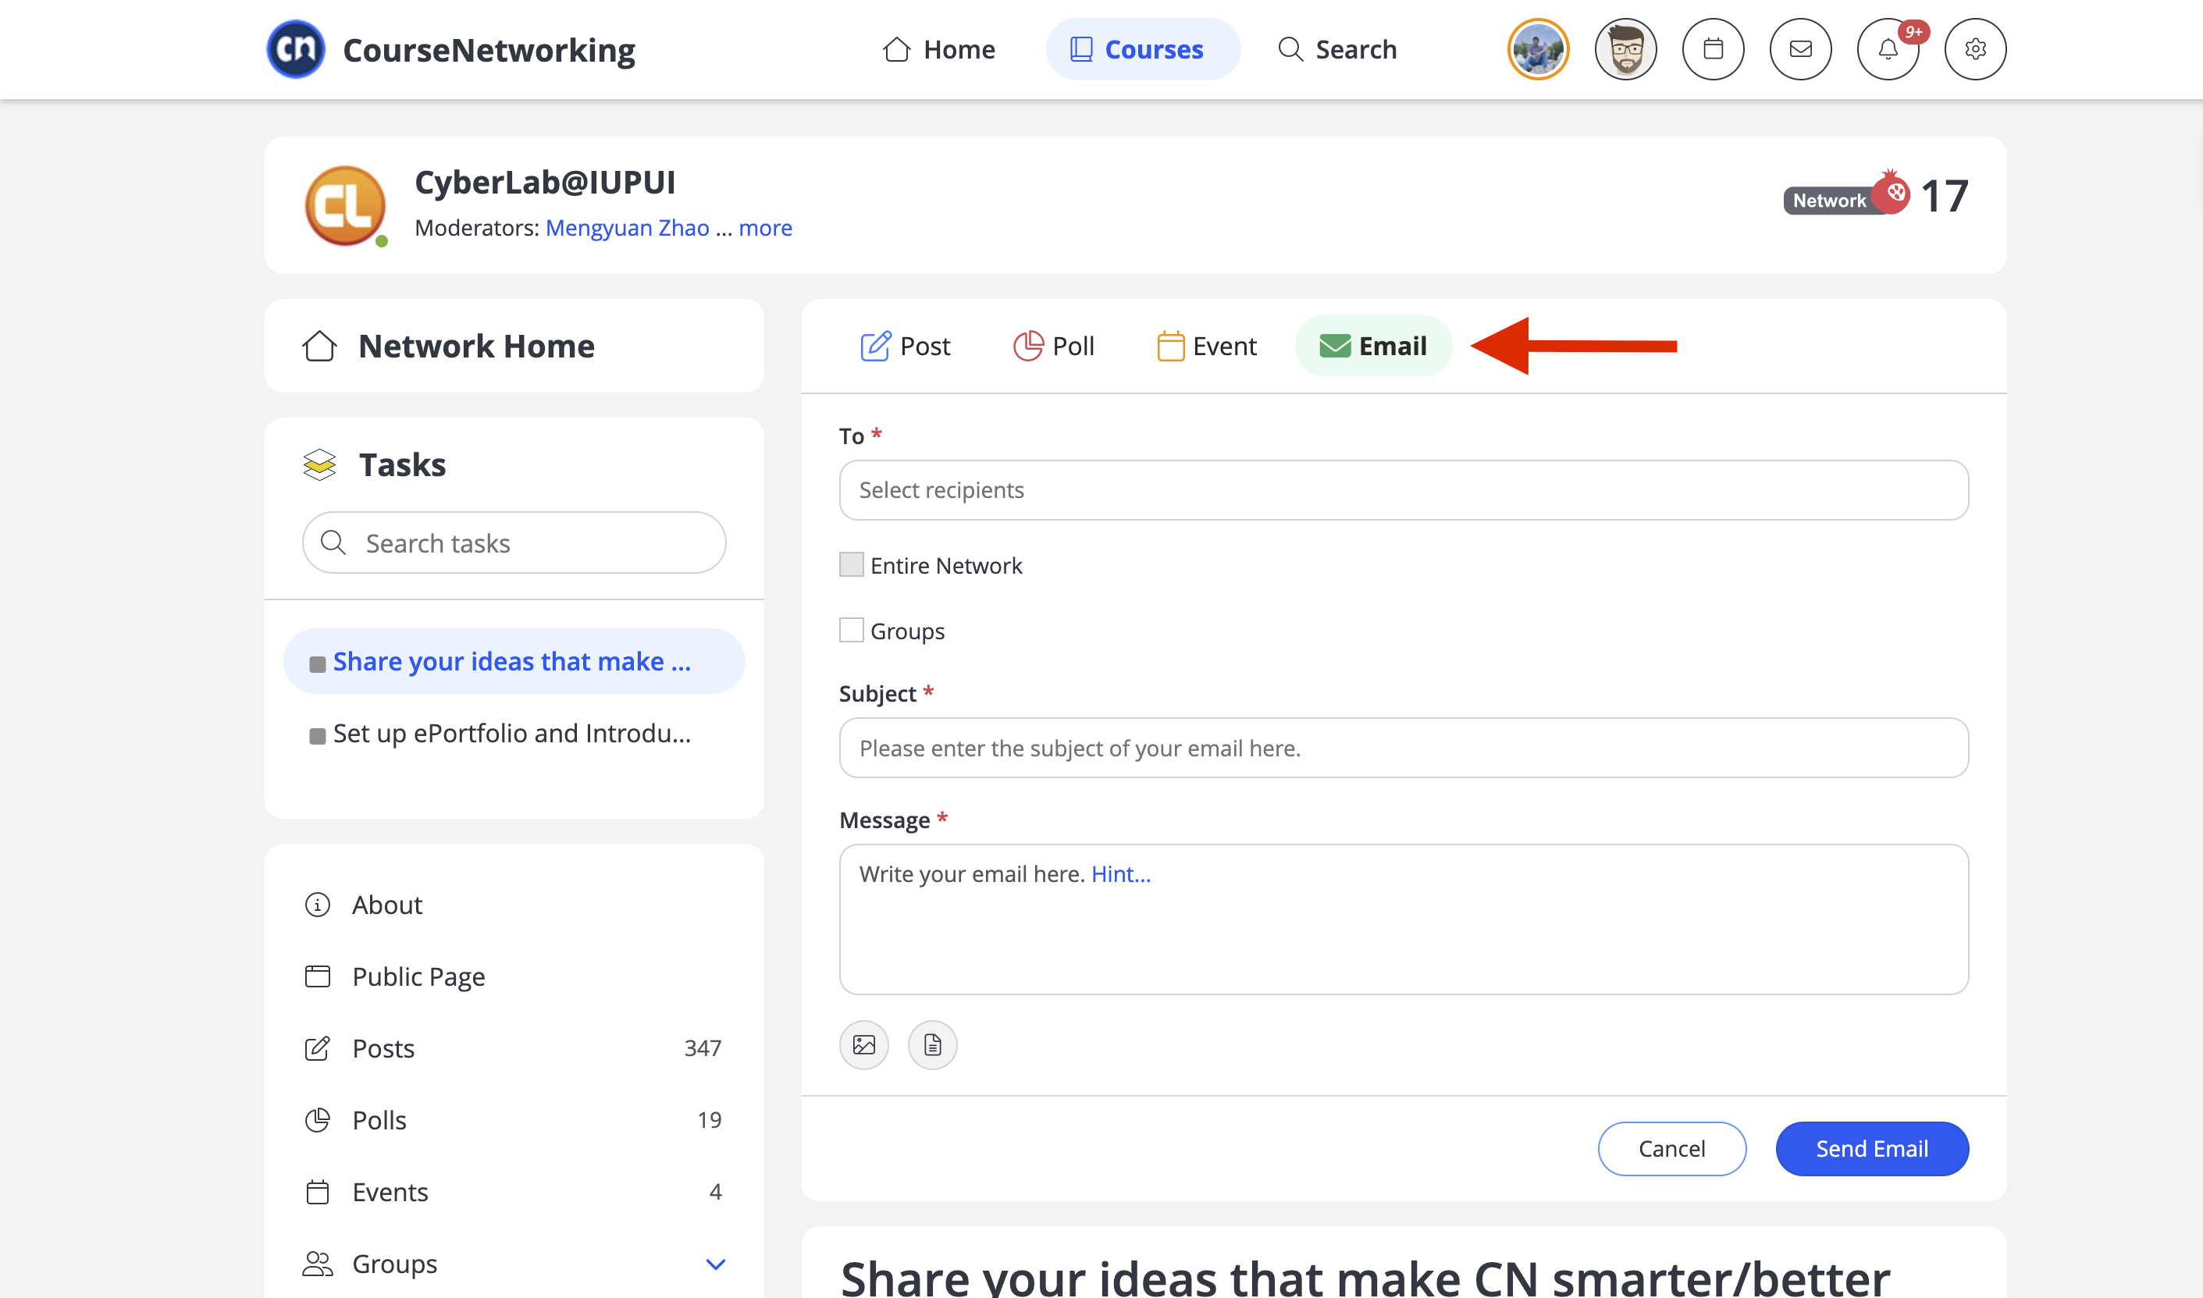Screen dimensions: 2203x1298
Task: Open Search in the top bar
Action: click(x=1337, y=49)
